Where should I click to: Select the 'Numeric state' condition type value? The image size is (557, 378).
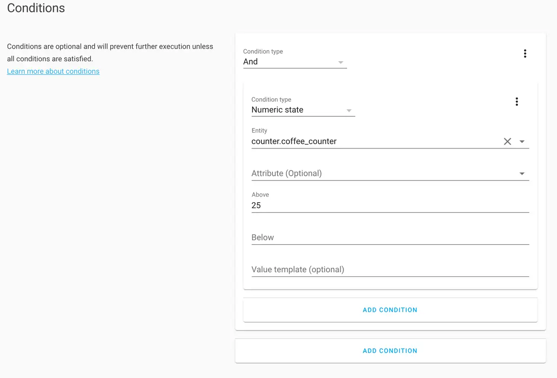(277, 110)
